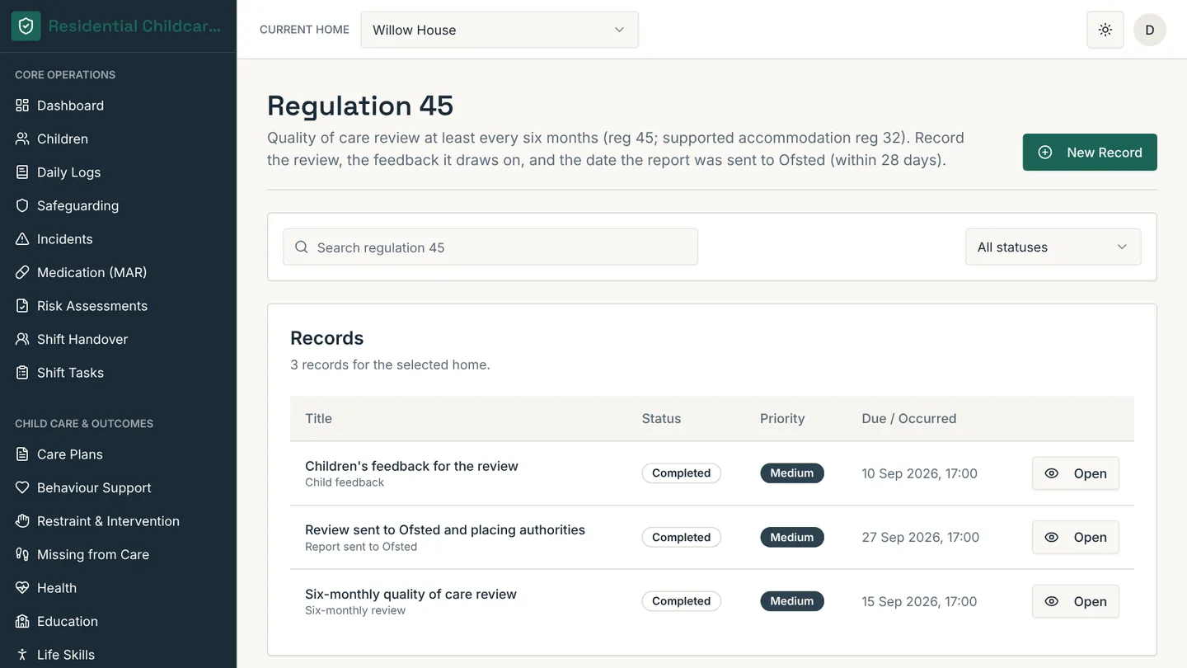Click the Priority column header

(782, 418)
